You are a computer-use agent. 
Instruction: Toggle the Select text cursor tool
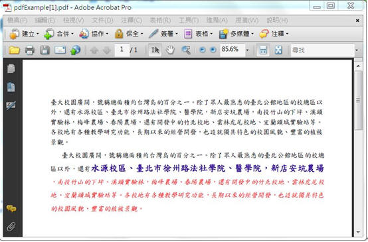[155, 50]
